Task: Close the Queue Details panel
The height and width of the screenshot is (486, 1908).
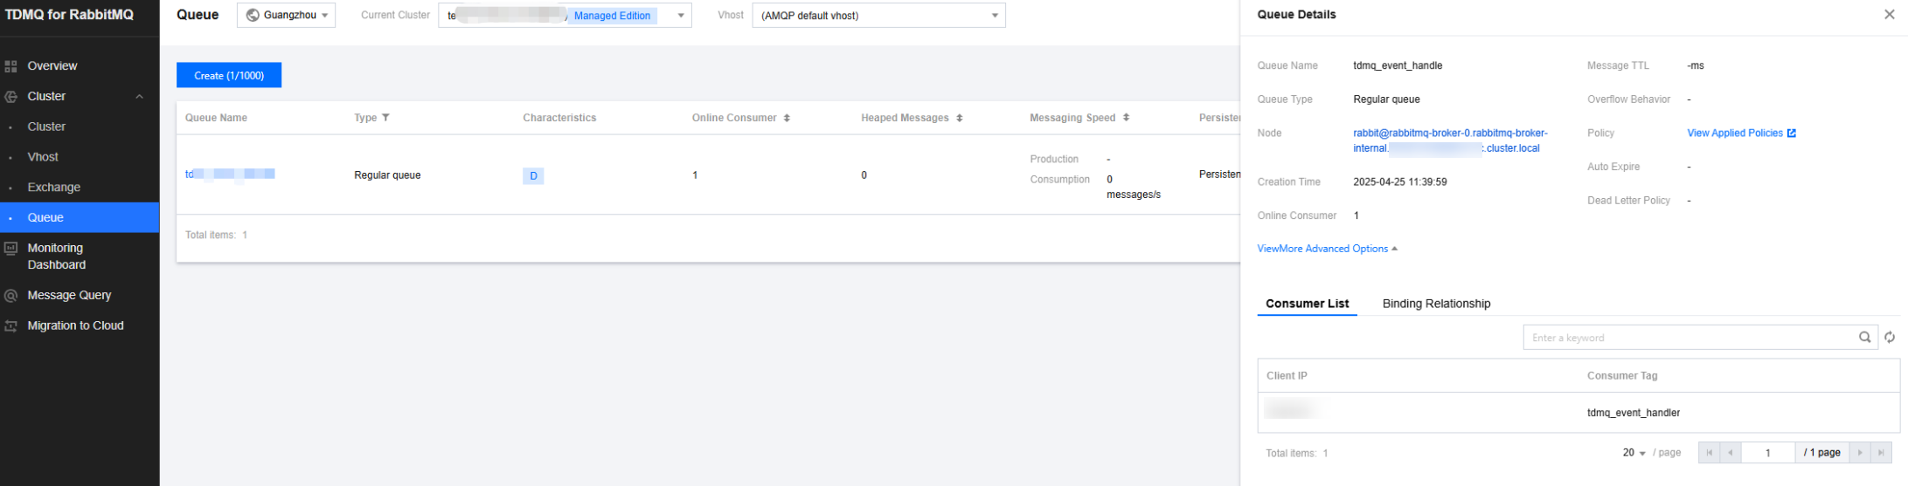Action: point(1889,15)
